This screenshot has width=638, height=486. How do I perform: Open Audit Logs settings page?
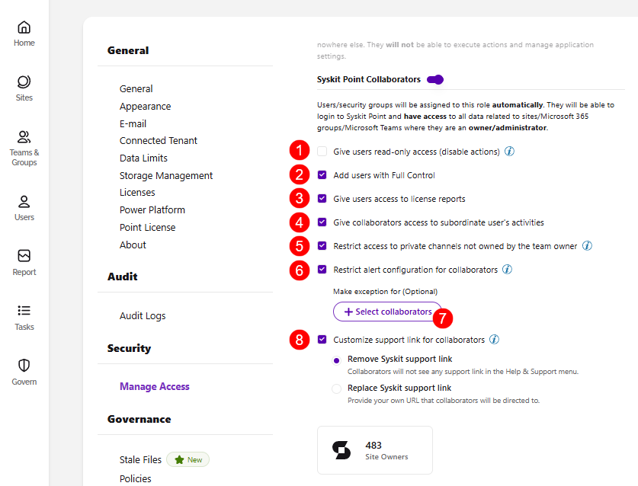click(143, 315)
